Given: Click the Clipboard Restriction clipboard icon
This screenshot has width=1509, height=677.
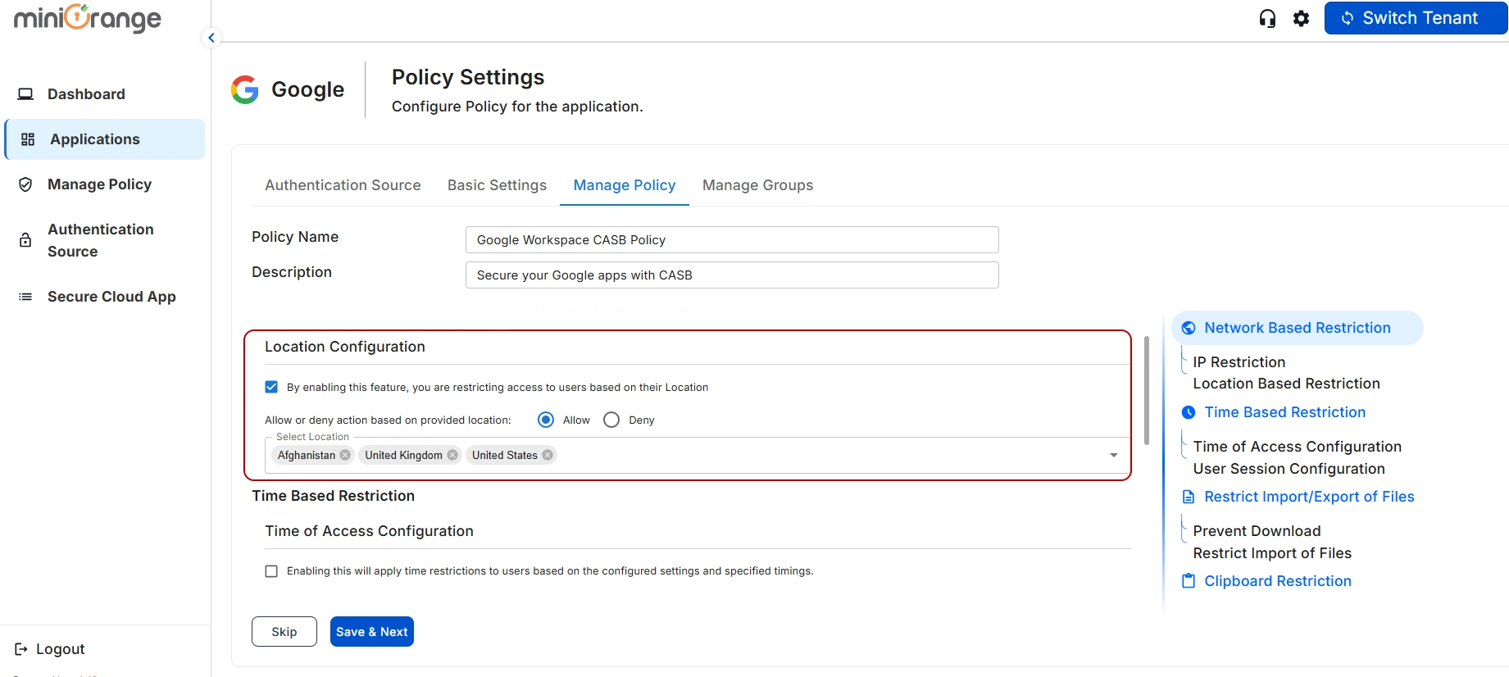Looking at the screenshot, I should [x=1189, y=581].
